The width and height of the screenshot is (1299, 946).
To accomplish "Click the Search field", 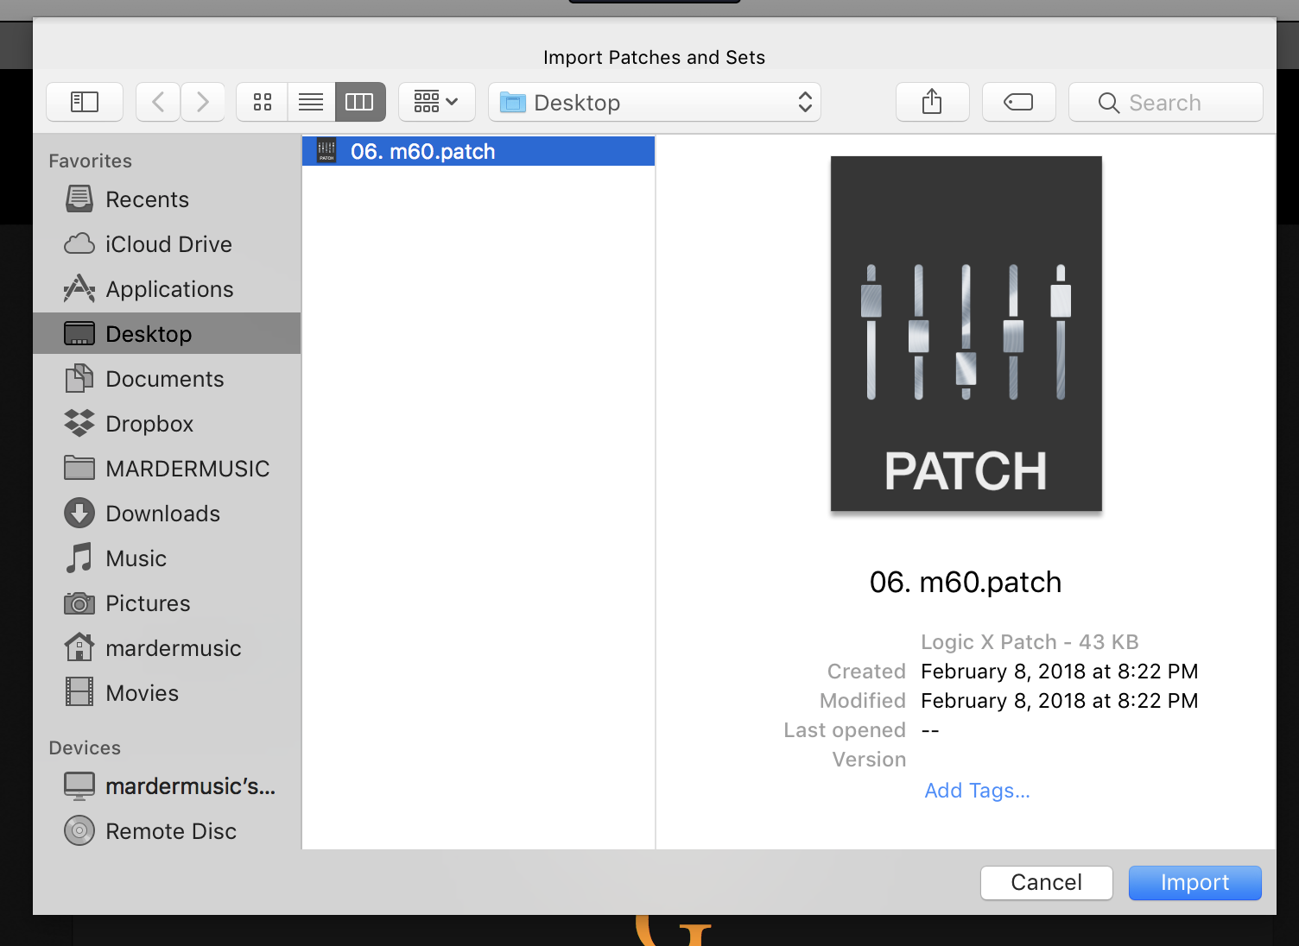I will pyautogui.click(x=1166, y=103).
